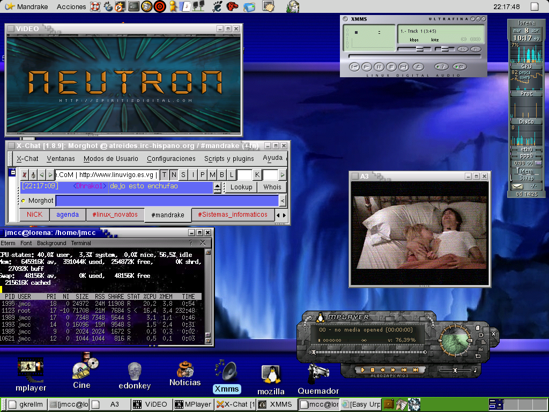Open edonkey skull desktop icon
This screenshot has width=549, height=412.
click(135, 376)
